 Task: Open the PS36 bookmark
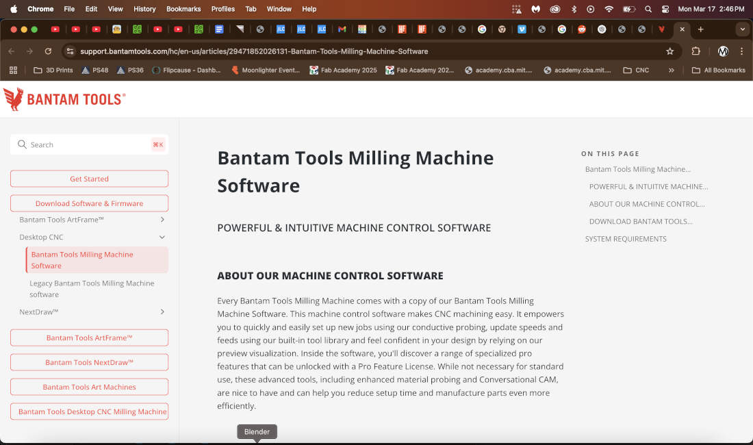tap(130, 70)
